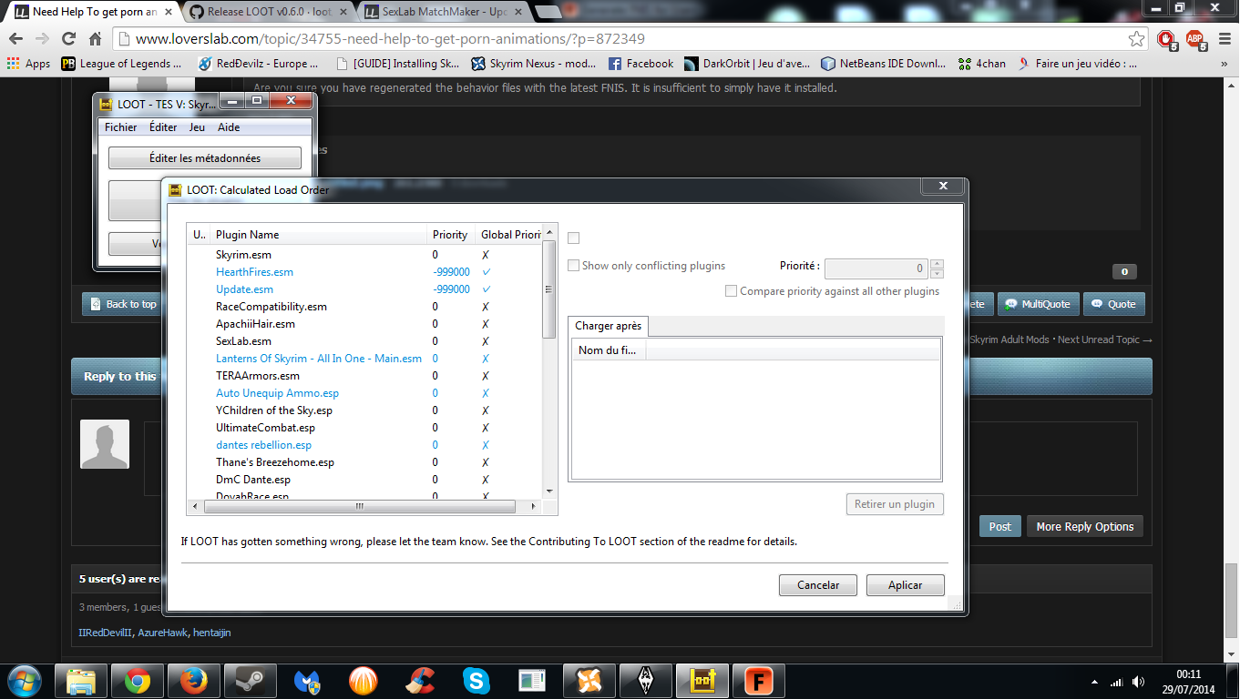Tick the Show only conflicting plugins checkbox
Viewport: 1240px width, 699px height.
[573, 266]
